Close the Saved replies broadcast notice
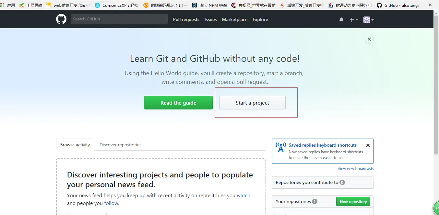The image size is (439, 215). coord(368,145)
